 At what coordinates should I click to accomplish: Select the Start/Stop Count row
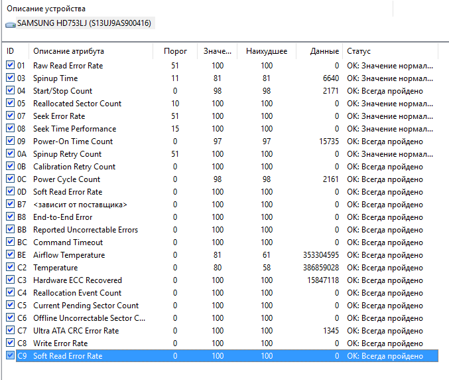pos(227,91)
